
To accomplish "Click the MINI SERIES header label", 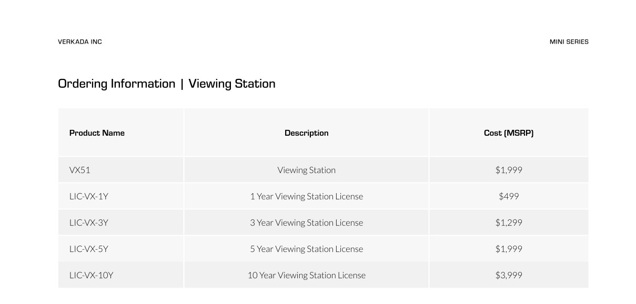I will [569, 42].
